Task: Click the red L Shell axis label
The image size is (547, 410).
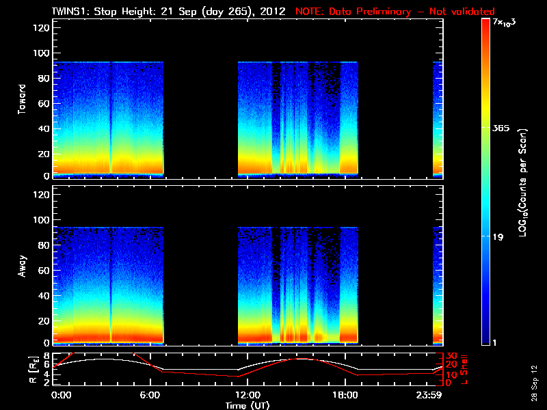Action: 466,368
